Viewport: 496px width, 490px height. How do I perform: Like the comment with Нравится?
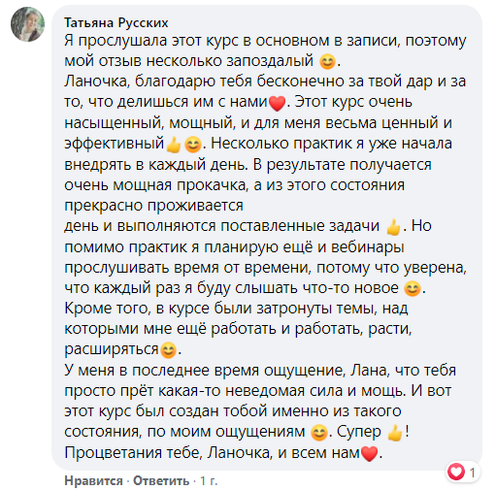(x=93, y=480)
